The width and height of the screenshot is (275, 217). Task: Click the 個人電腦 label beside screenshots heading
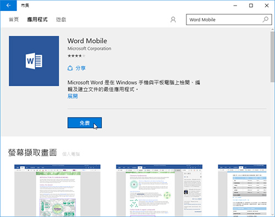tap(71, 154)
